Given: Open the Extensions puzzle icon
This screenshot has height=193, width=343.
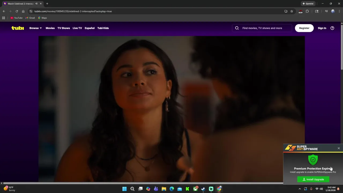Looking at the screenshot, I should pyautogui.click(x=307, y=11).
